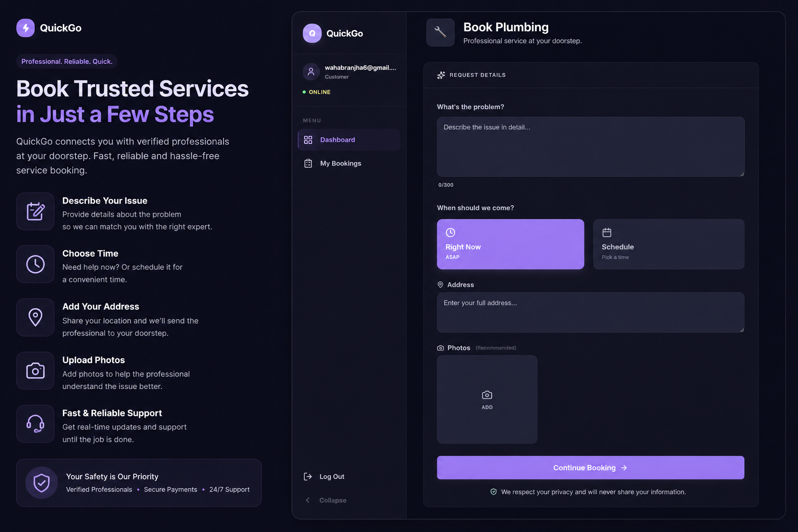798x532 pixels.
Task: Click the wrench icon next to Book Plumbing
Action: pyautogui.click(x=441, y=32)
